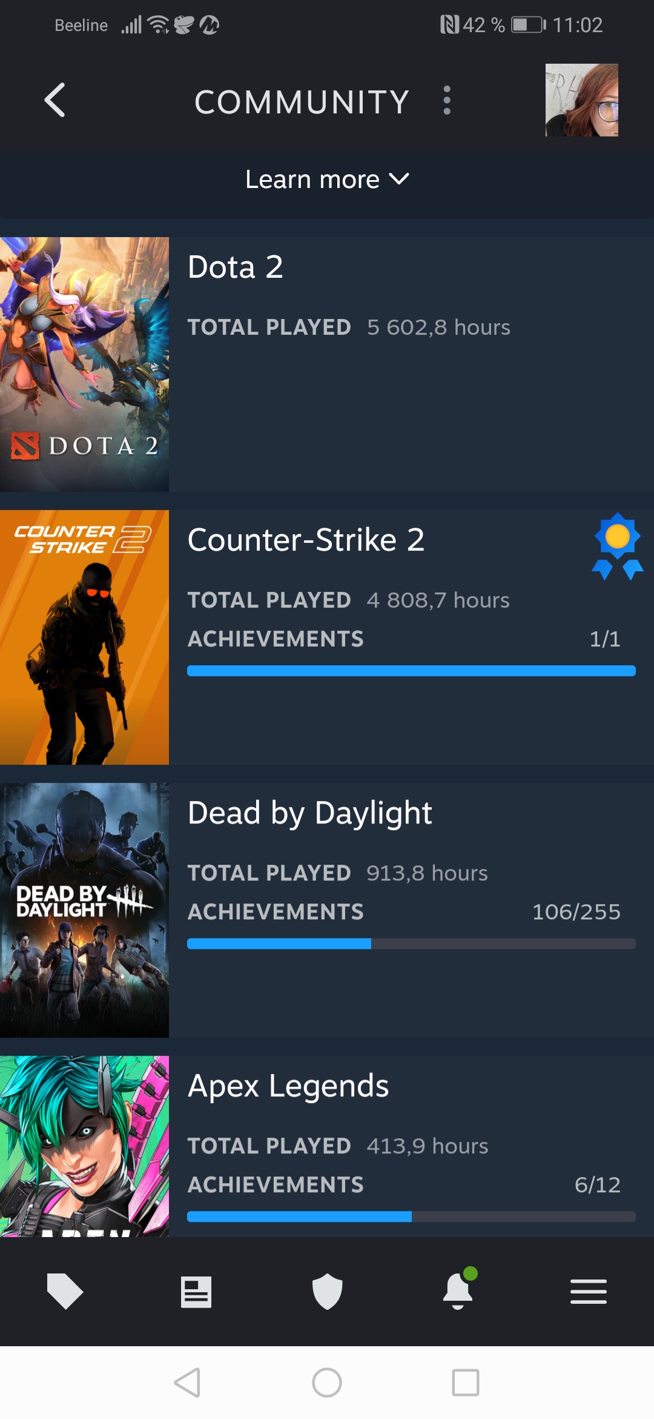
Task: Open notifications bell
Action: coord(458,1290)
